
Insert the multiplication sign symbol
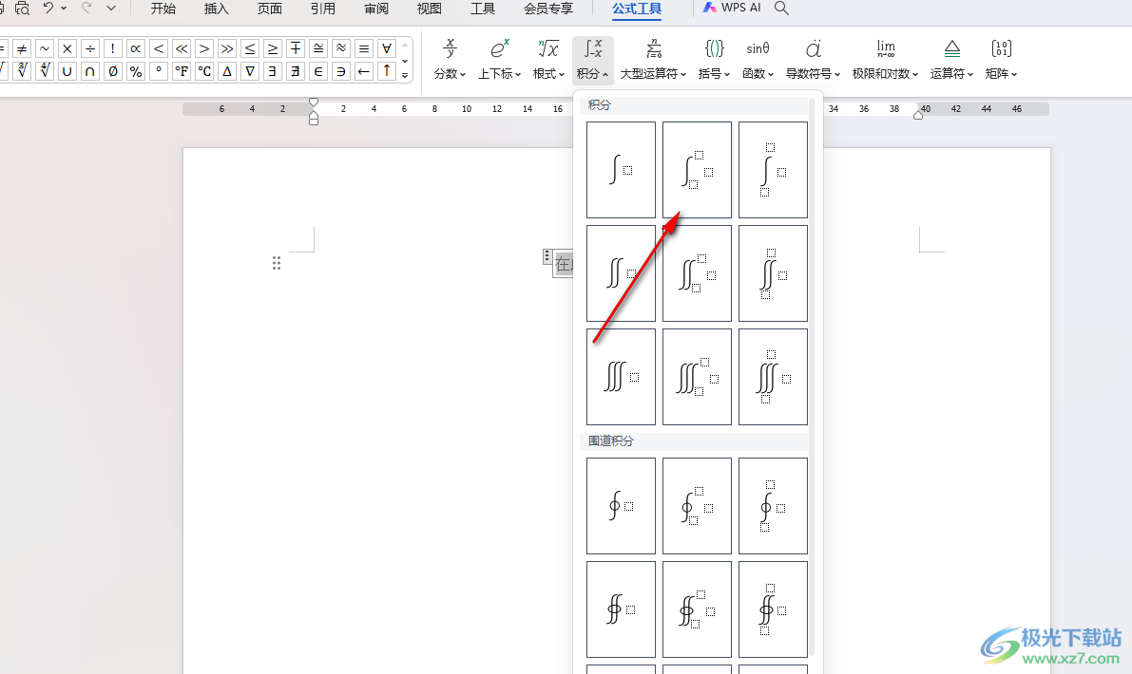[67, 48]
